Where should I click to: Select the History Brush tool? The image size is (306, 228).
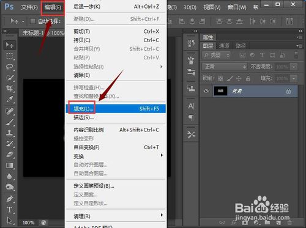(9, 144)
